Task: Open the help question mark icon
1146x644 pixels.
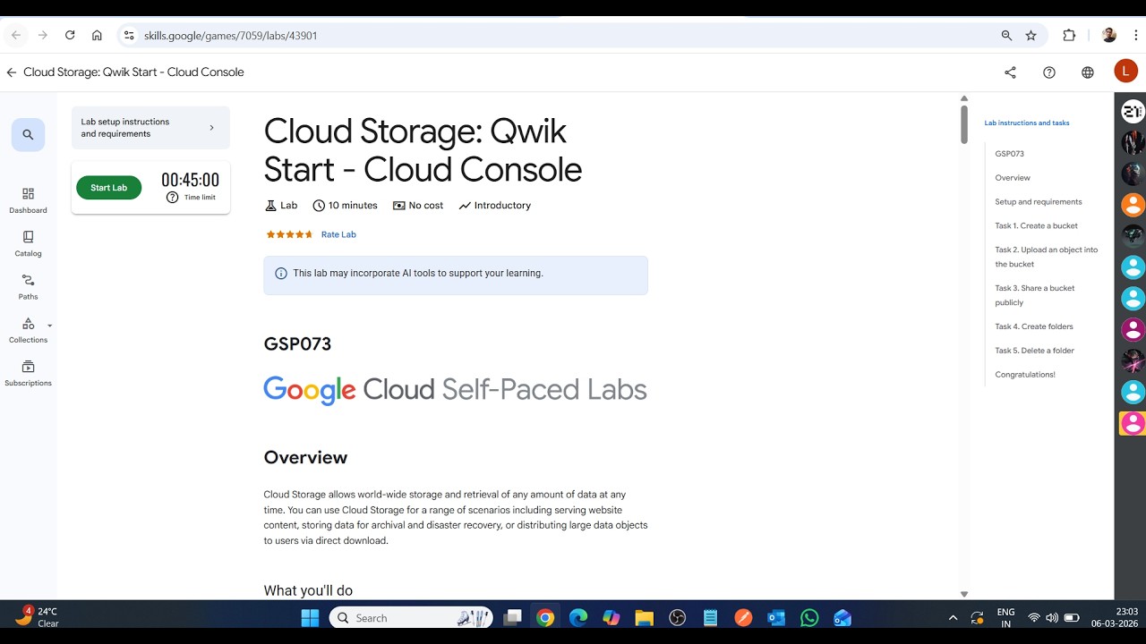Action: [1049, 72]
